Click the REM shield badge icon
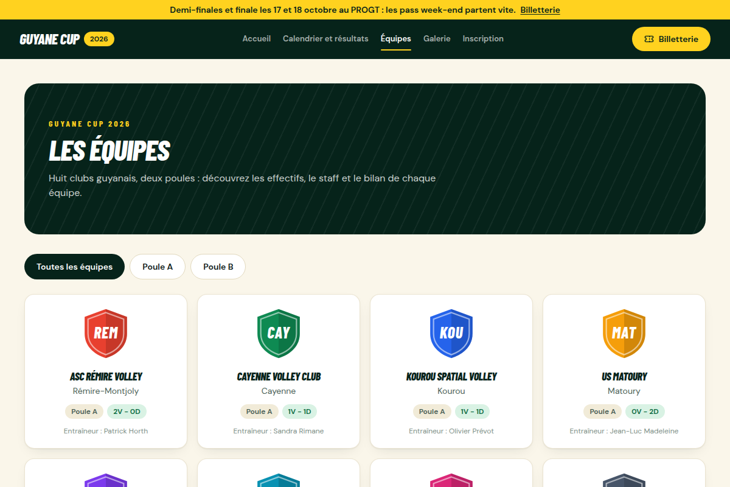Viewport: 730px width, 487px height. point(106,333)
